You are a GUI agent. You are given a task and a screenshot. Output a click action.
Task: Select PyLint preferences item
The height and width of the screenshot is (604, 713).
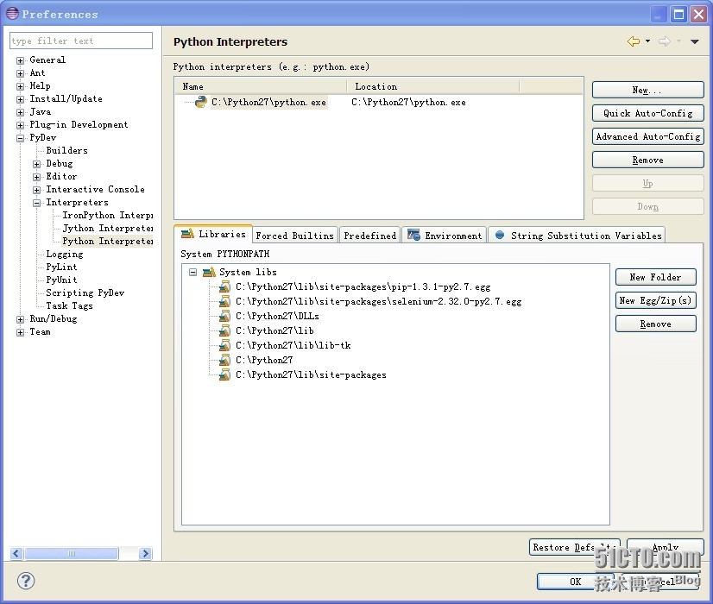pyautogui.click(x=61, y=267)
